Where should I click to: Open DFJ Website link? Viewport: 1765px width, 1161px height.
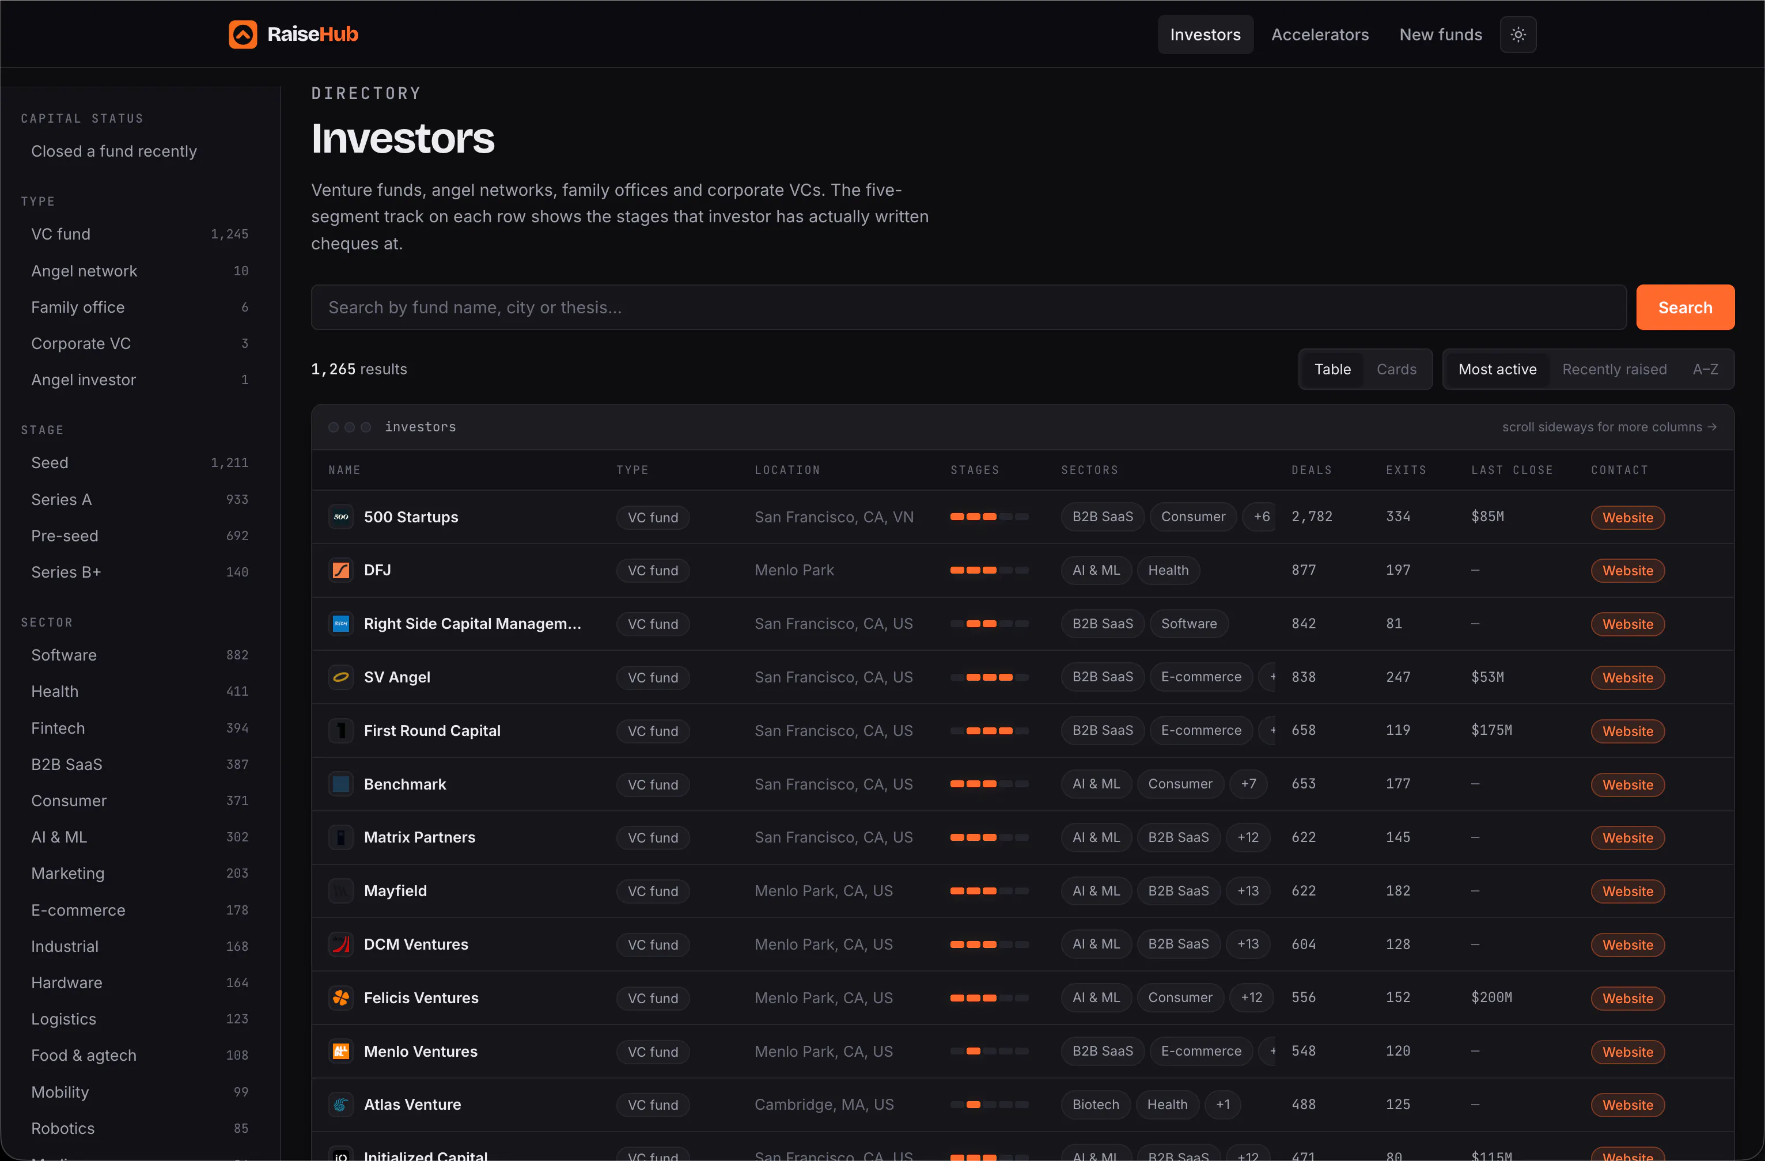1628,571
